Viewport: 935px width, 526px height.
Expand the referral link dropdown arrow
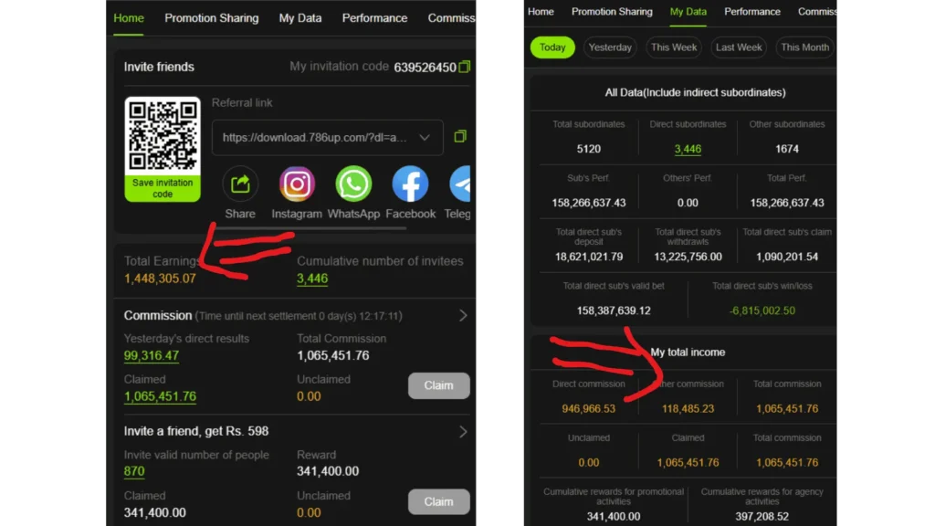(425, 137)
